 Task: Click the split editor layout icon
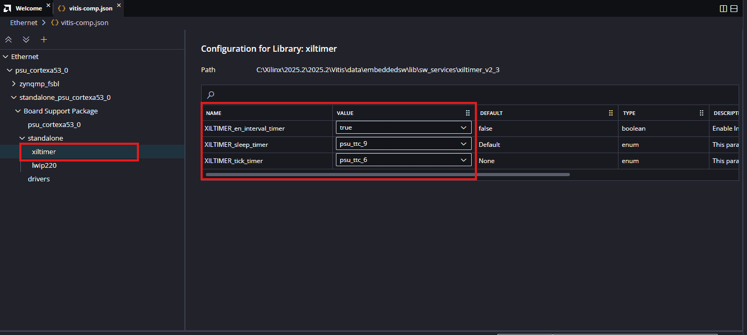(723, 8)
